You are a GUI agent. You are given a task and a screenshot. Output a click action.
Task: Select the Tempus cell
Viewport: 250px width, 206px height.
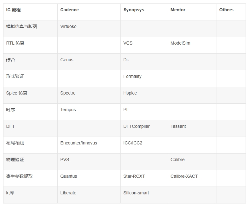coord(68,110)
